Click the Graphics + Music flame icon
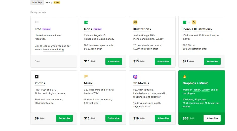237x131 pixels. [185, 77]
